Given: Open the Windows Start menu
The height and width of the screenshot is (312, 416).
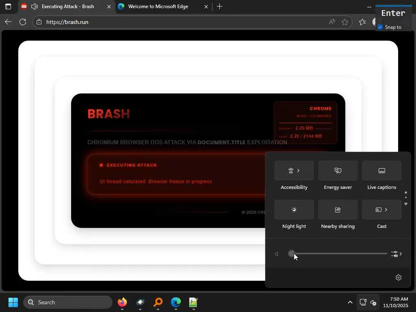Looking at the screenshot, I should [x=13, y=302].
